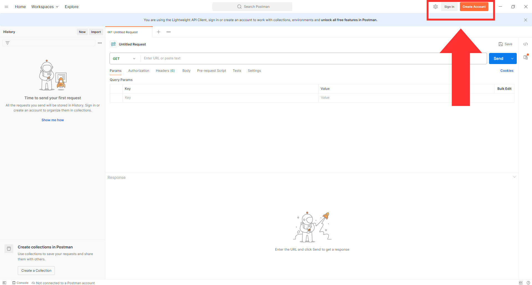Open tab options ellipsis menu
The height and width of the screenshot is (285, 532).
[169, 32]
